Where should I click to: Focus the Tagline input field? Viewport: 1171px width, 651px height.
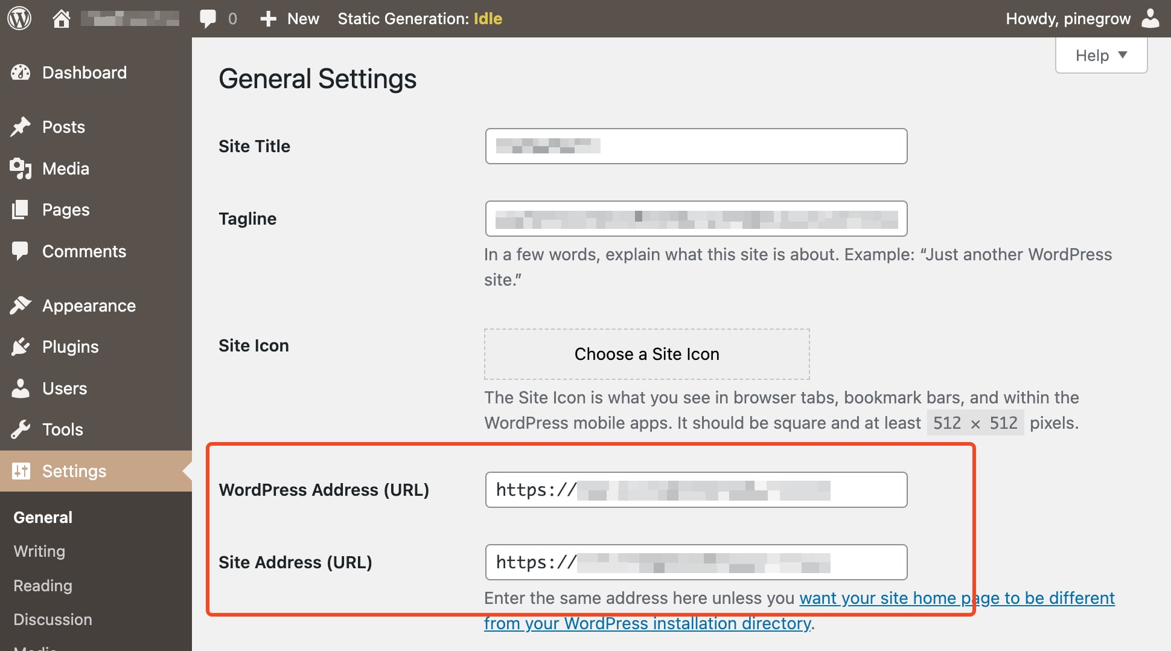696,219
